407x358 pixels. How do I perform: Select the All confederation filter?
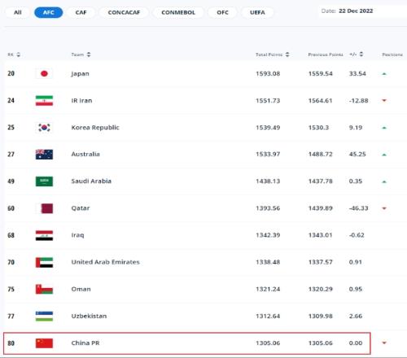(x=18, y=12)
